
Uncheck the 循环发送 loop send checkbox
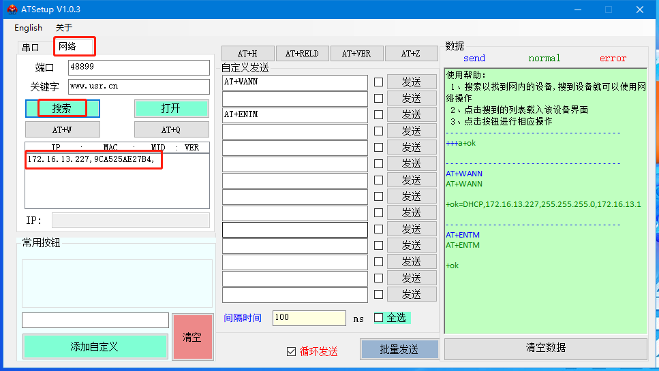point(292,352)
